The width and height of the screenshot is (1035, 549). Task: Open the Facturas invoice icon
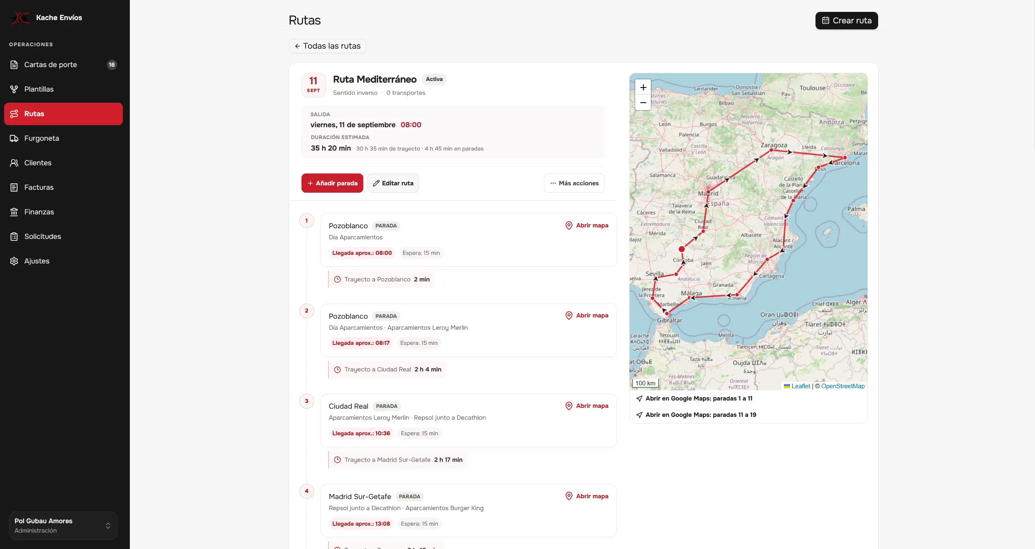coord(14,187)
